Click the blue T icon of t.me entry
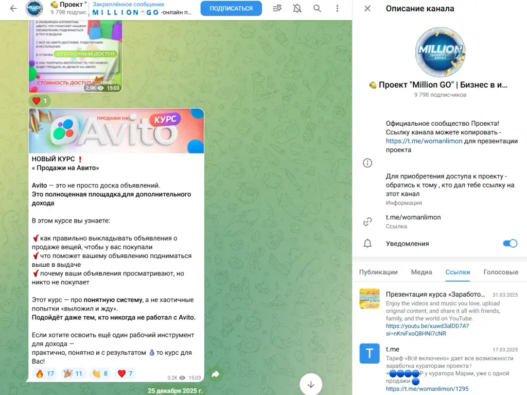 tap(370, 353)
